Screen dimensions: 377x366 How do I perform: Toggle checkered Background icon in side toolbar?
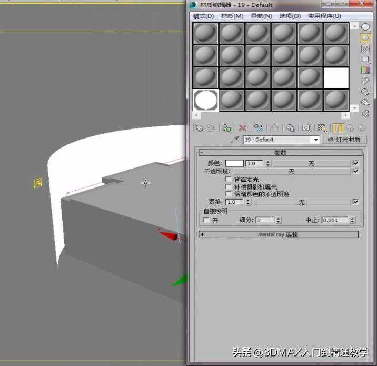365,48
